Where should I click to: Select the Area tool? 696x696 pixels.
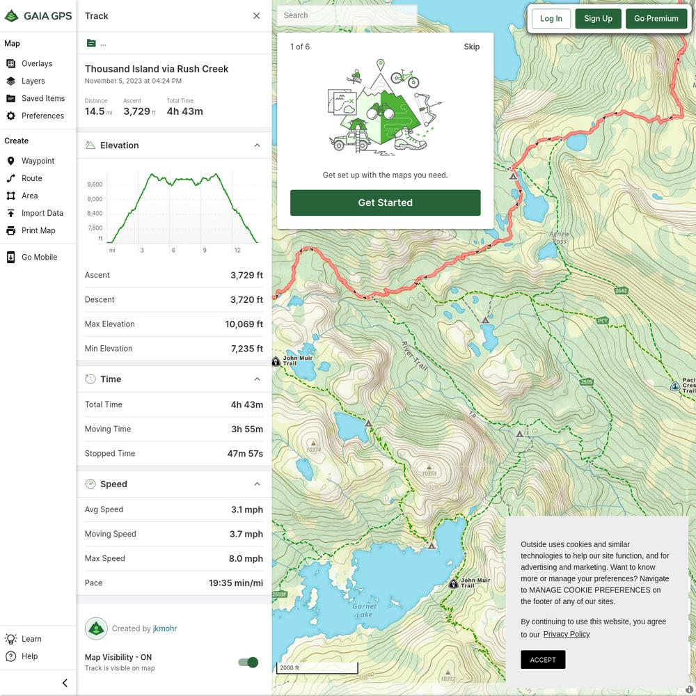(x=22, y=196)
